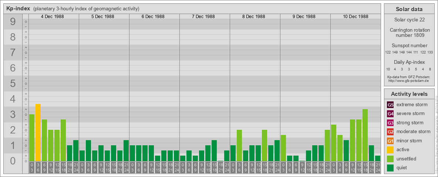Click the Ap-index value 10
The height and width of the screenshot is (177, 438).
coord(388,69)
